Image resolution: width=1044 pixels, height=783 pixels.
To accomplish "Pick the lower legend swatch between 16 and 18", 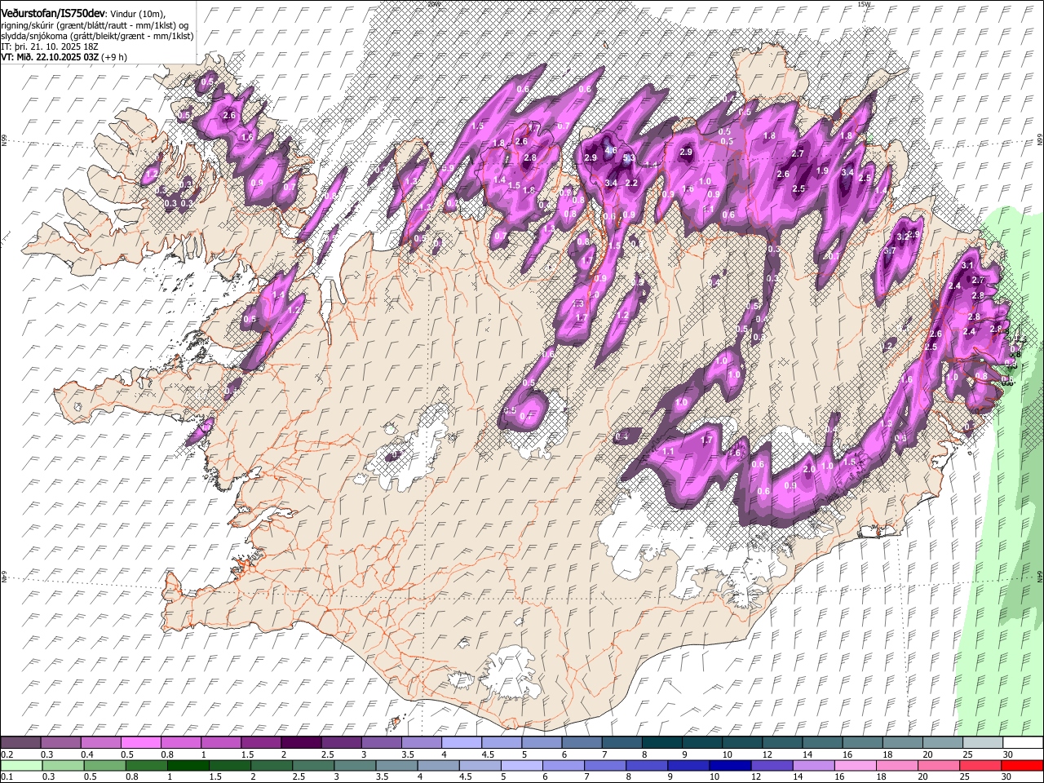I will tap(856, 766).
